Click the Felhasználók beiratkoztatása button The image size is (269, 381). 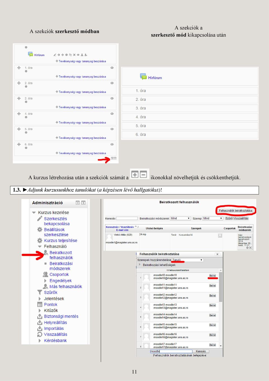click(x=236, y=211)
